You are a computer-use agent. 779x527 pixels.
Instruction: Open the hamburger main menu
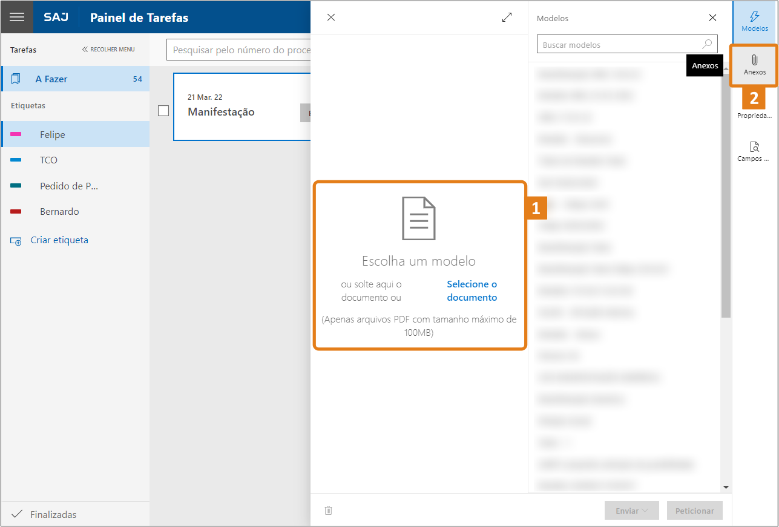[x=17, y=17]
